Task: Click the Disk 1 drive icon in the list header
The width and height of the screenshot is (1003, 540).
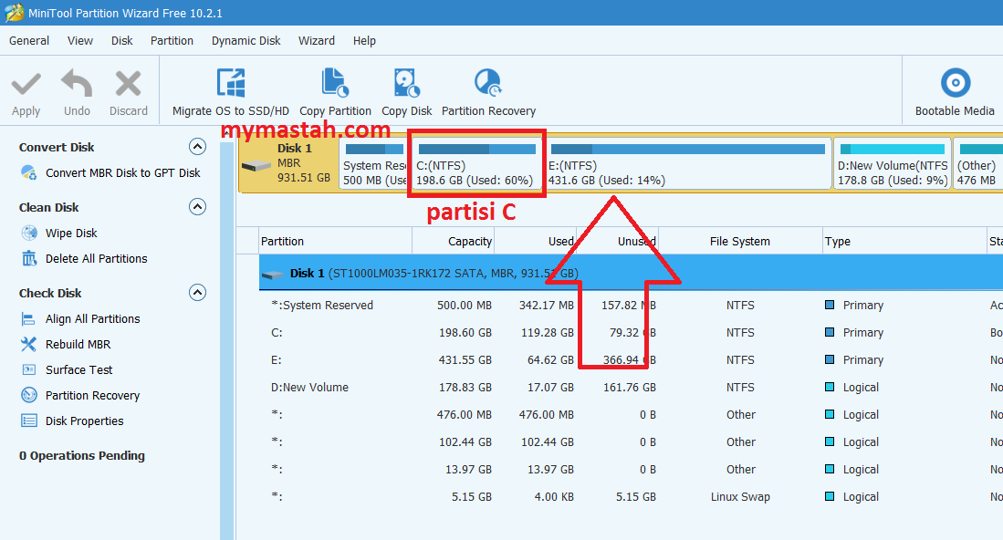Action: coord(273,275)
